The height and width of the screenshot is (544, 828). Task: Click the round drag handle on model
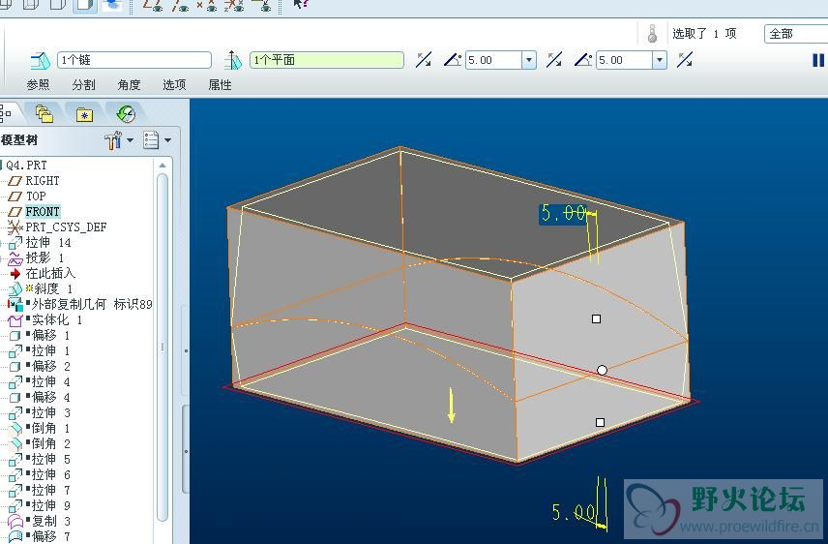click(x=602, y=371)
